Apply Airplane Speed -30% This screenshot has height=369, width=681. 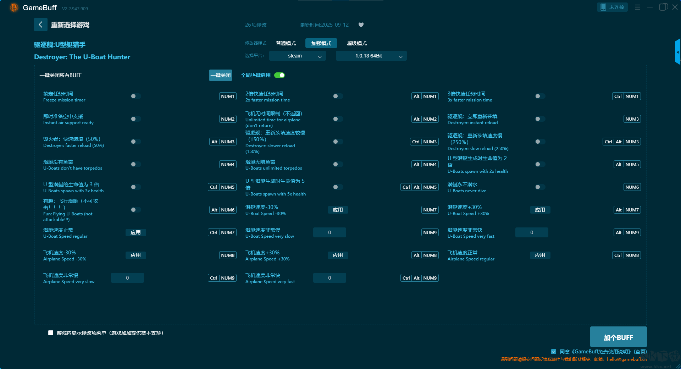point(135,255)
